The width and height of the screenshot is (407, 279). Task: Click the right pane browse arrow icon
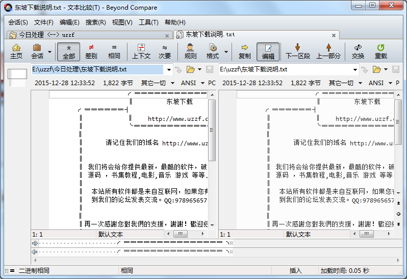coord(365,69)
